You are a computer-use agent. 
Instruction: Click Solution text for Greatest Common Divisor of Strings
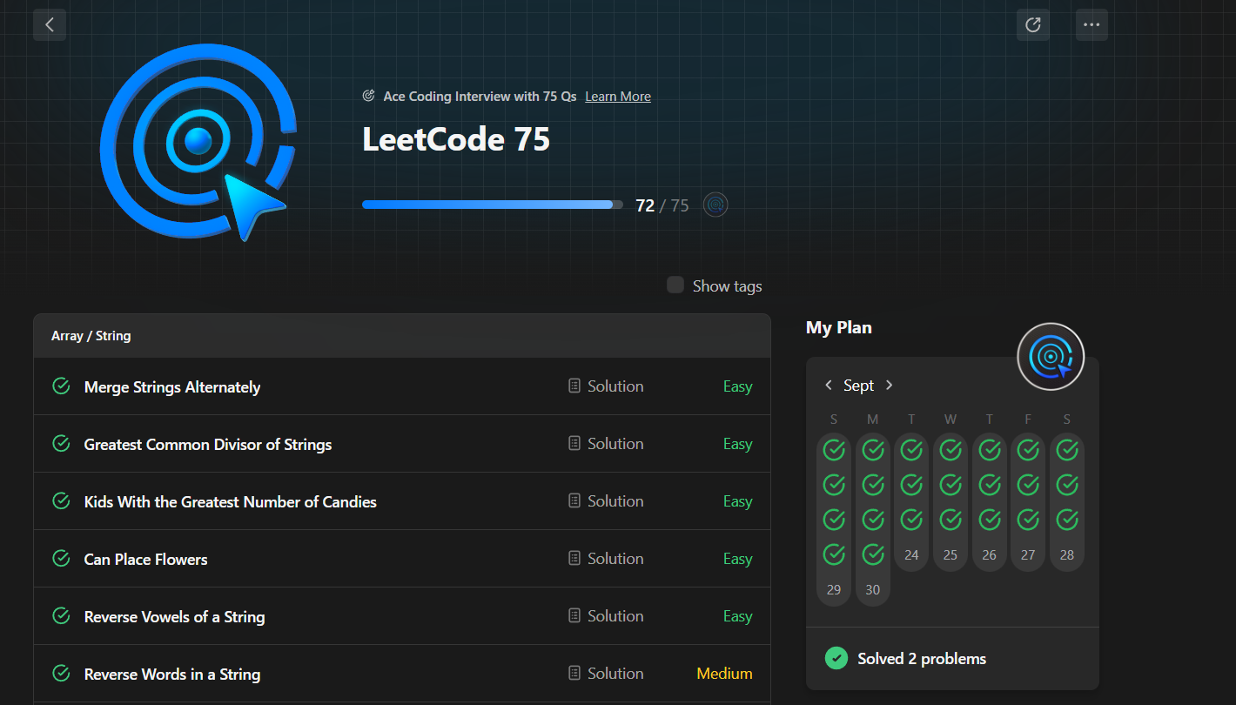[x=615, y=444]
